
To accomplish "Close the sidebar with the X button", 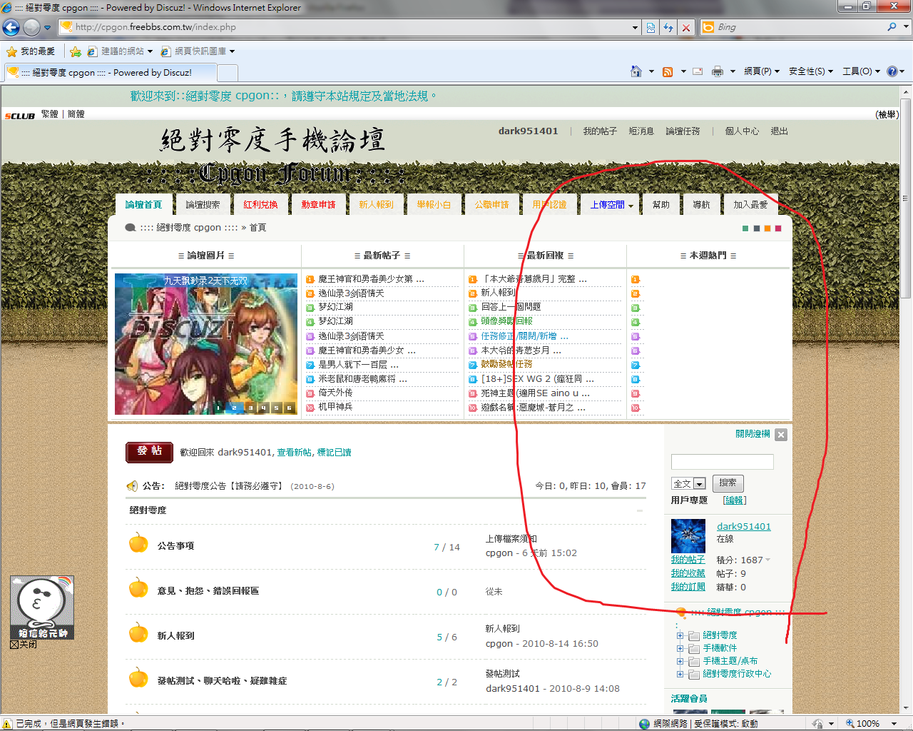I will [781, 435].
